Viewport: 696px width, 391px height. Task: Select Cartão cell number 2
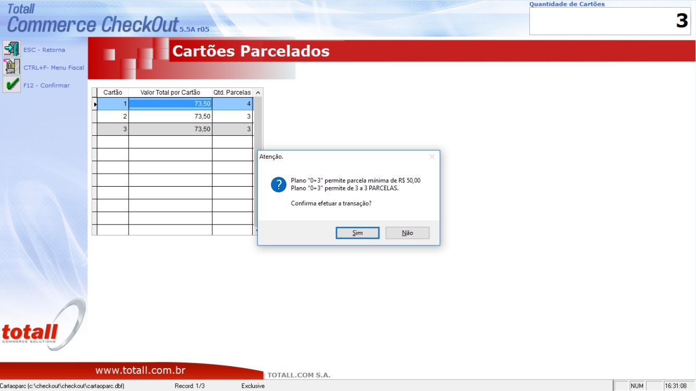pos(113,116)
